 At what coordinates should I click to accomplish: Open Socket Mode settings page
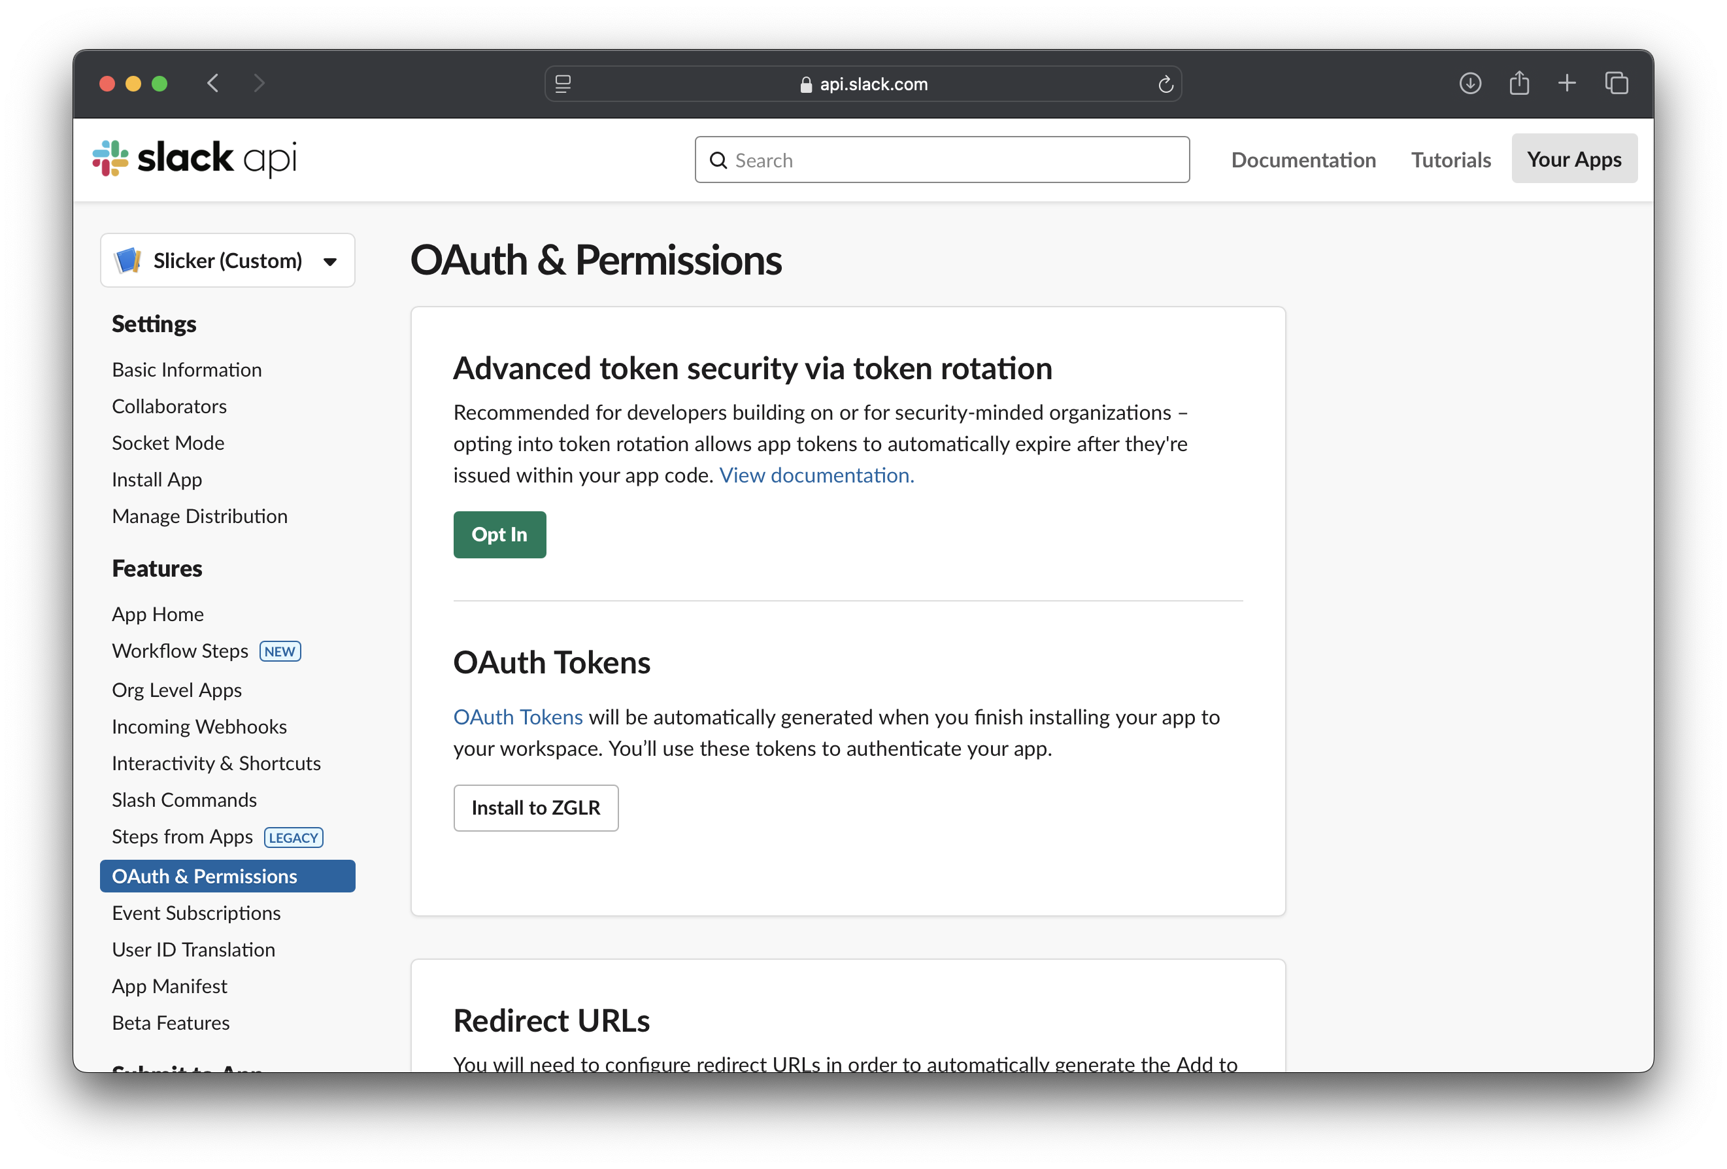pyautogui.click(x=168, y=443)
